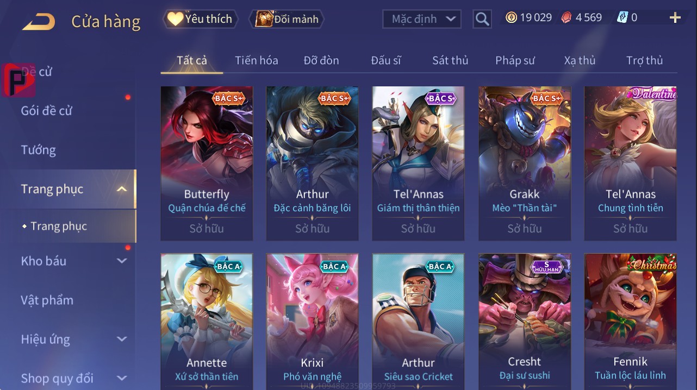Select the Grakk Mèo Thần tài skin card

pos(525,163)
